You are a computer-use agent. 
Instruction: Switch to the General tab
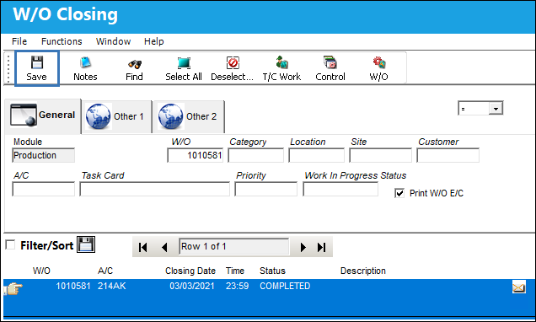tap(43, 115)
